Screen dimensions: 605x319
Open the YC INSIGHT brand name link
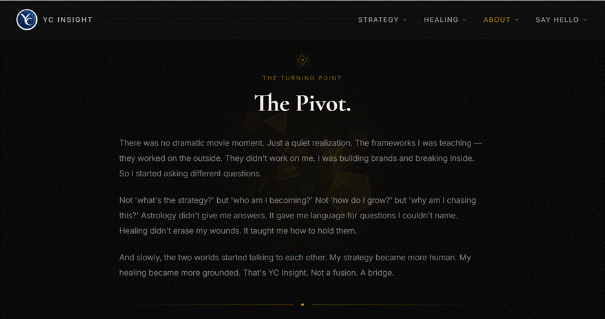coord(67,19)
